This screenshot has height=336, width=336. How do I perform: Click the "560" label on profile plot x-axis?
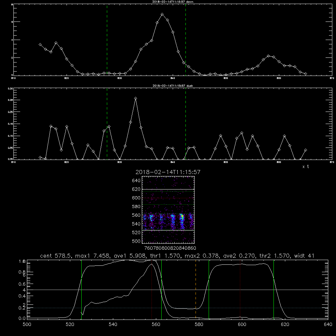156,325
